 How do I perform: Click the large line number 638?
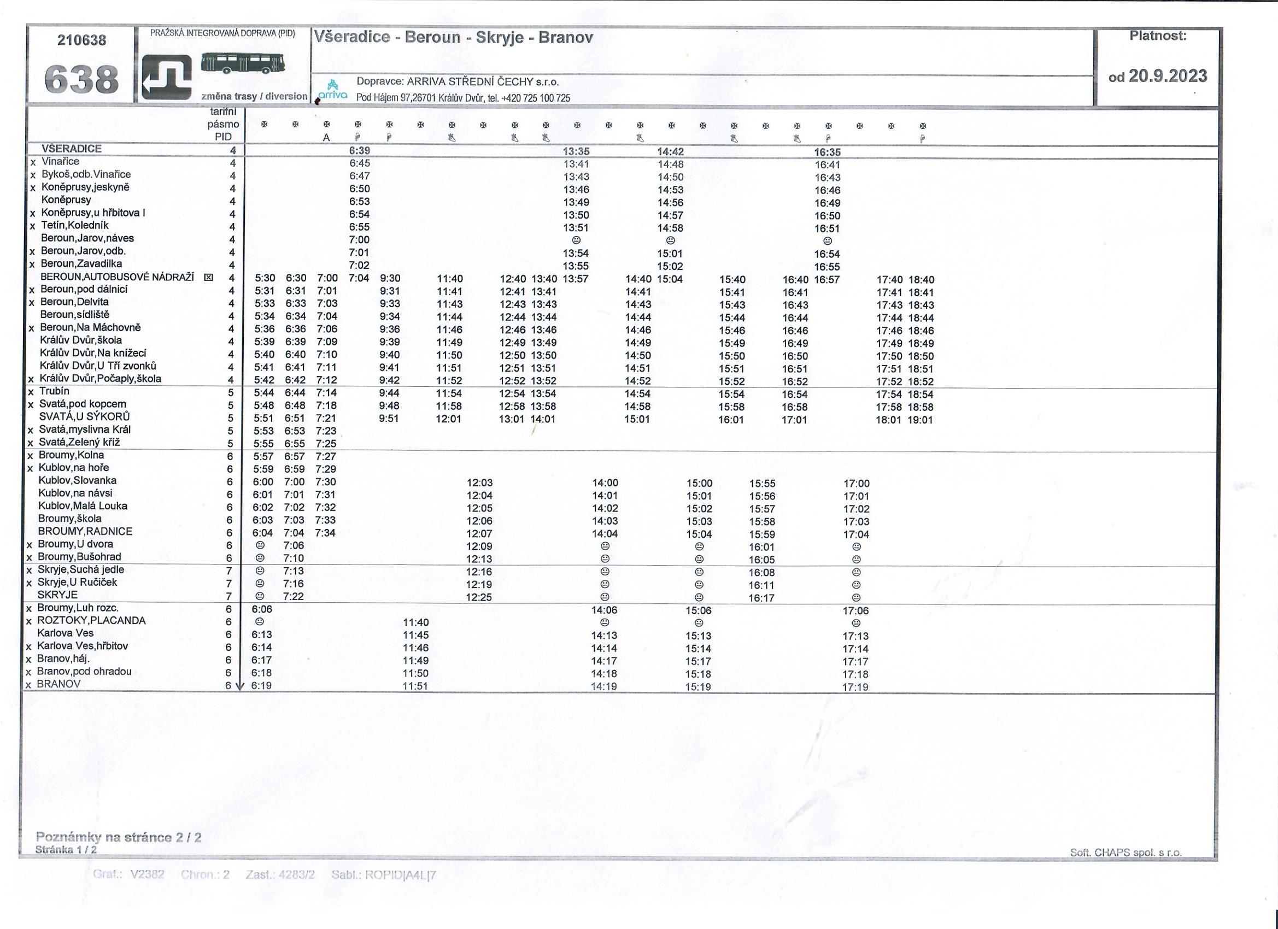[x=81, y=79]
